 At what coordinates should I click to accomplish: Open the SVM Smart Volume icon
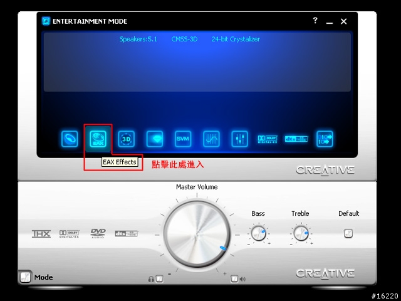(183, 139)
